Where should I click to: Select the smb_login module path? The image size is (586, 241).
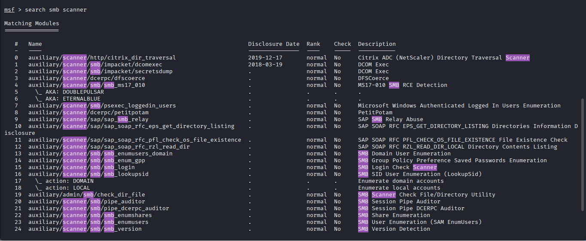coord(81,167)
